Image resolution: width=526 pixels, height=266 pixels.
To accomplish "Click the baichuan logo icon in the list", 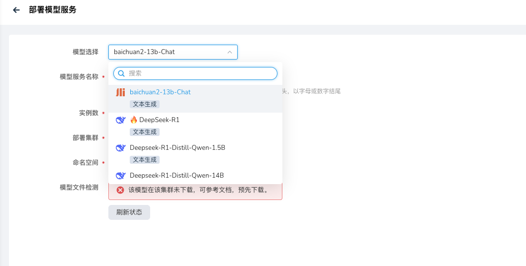I will (x=120, y=92).
